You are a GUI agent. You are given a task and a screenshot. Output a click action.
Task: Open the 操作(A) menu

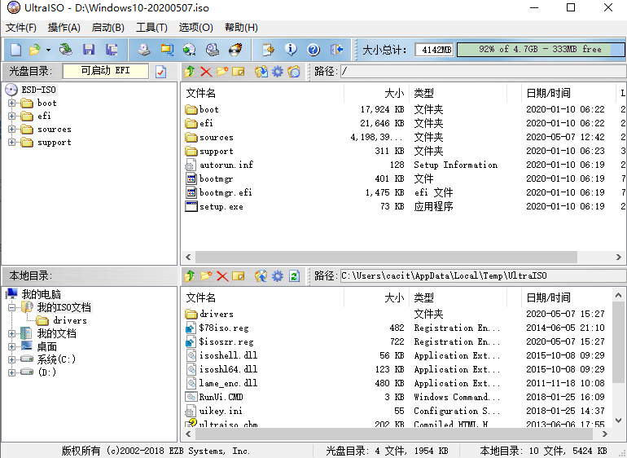point(64,28)
